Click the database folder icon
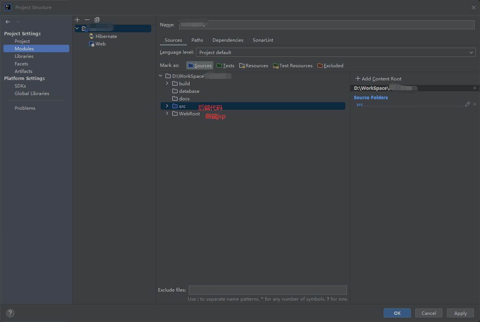This screenshot has height=322, width=480. tap(175, 91)
